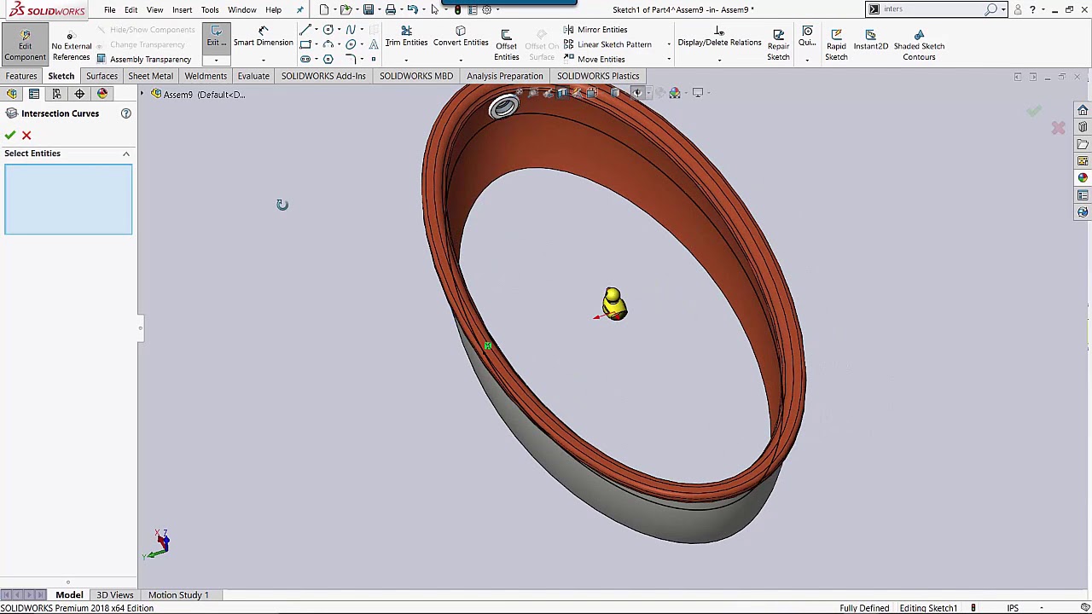Switch to the Motion Study 1 tab
This screenshot has height=614, width=1092.
point(178,594)
